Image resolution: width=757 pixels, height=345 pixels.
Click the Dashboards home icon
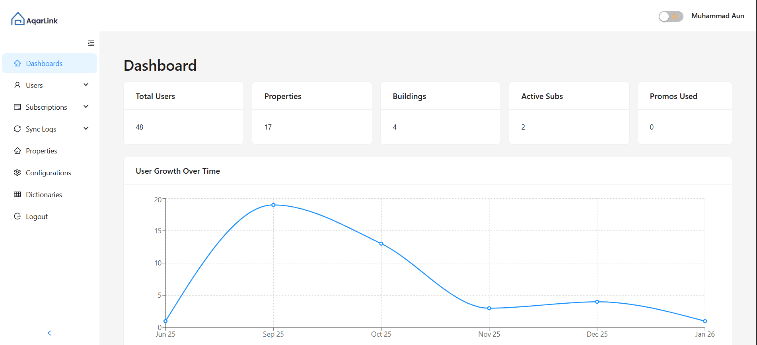[x=18, y=64]
